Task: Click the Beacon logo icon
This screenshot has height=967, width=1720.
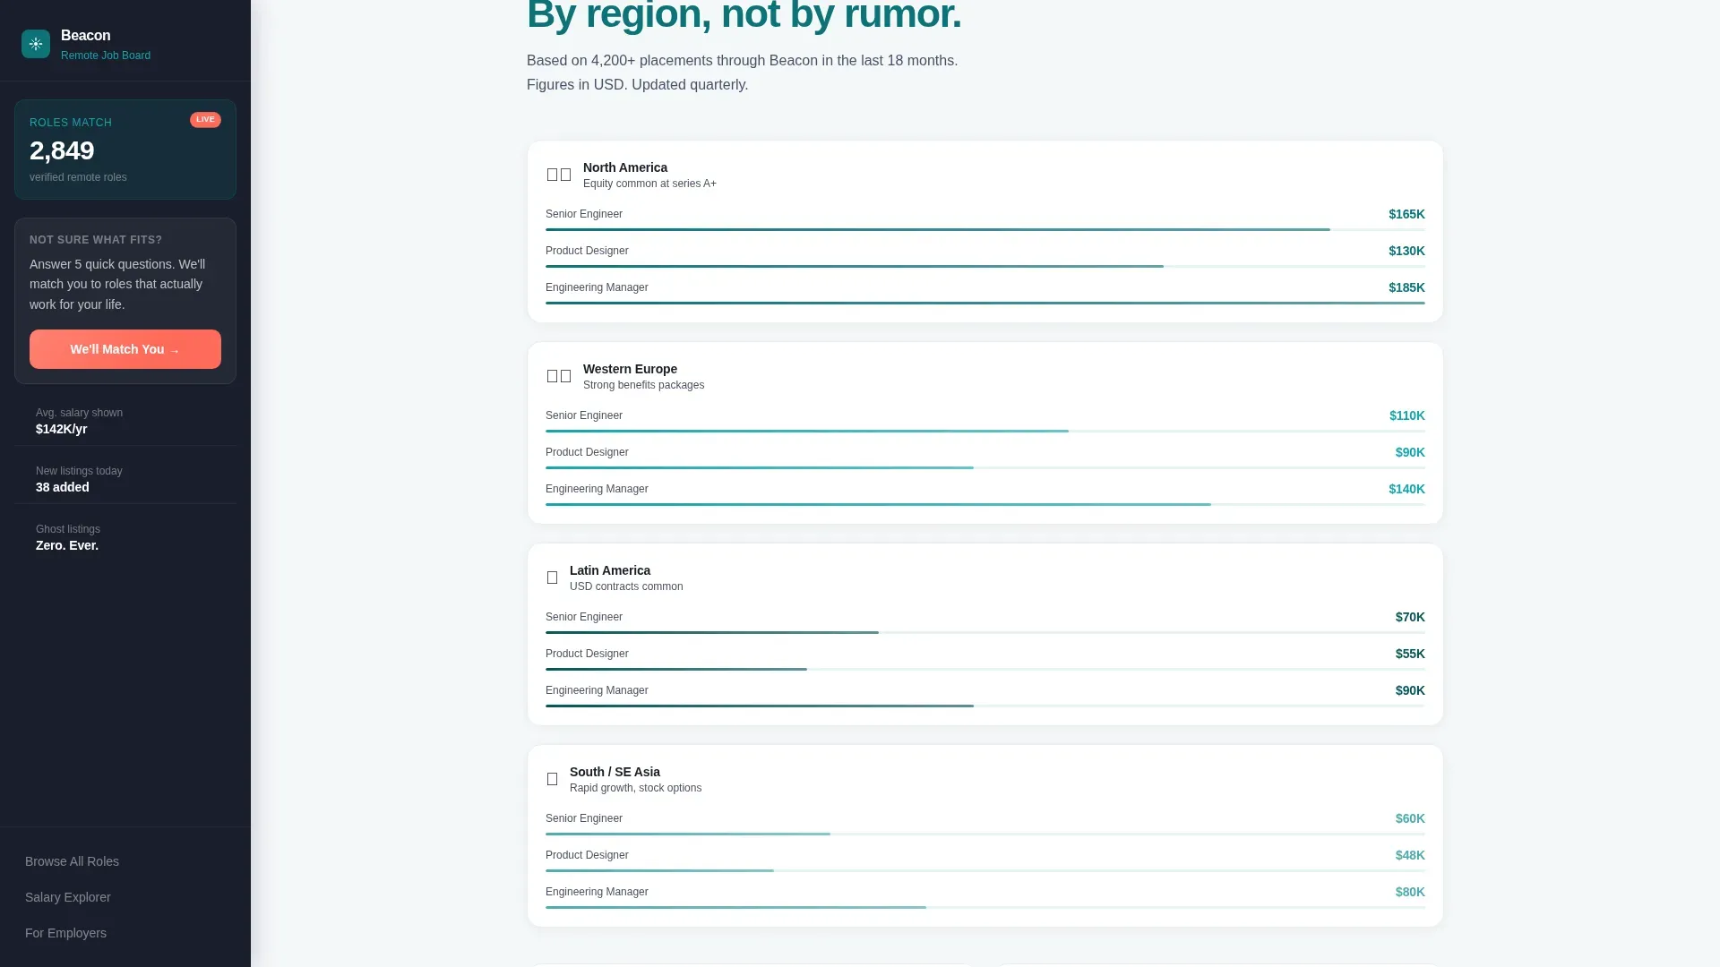Action: (36, 44)
